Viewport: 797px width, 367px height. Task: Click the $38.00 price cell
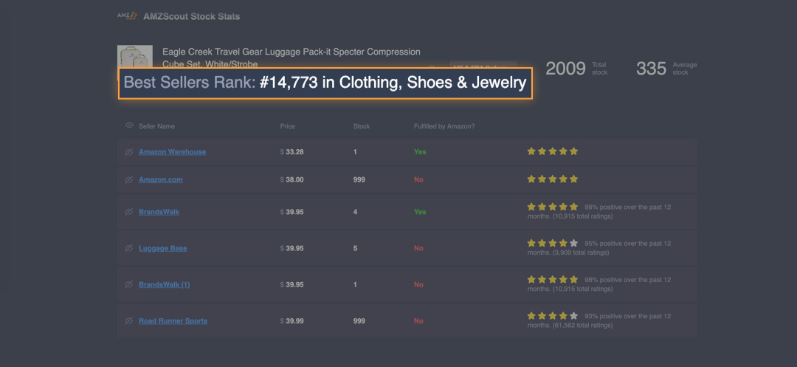click(291, 180)
